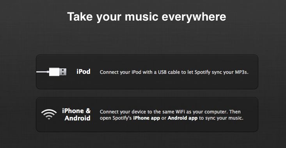
Task: Click the "Take your music everywhere" title
Action: tap(147, 17)
